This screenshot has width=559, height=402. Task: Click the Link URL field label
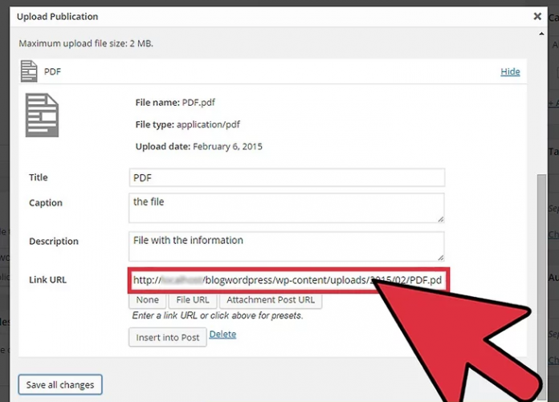pyautogui.click(x=47, y=280)
